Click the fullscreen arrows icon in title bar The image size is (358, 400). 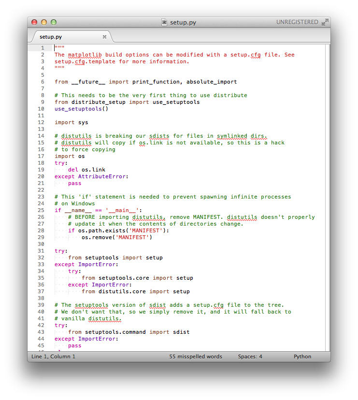coord(325,22)
